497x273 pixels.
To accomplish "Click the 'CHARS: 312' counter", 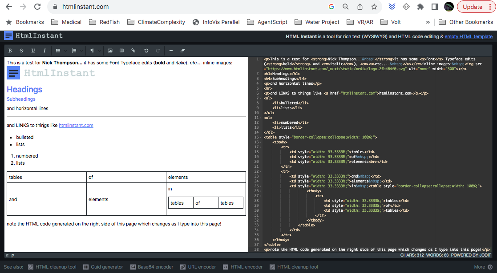I will coord(412,255).
